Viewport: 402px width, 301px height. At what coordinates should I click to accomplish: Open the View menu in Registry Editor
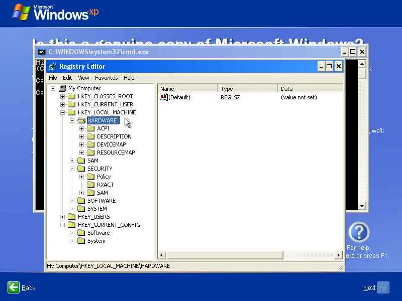point(83,78)
